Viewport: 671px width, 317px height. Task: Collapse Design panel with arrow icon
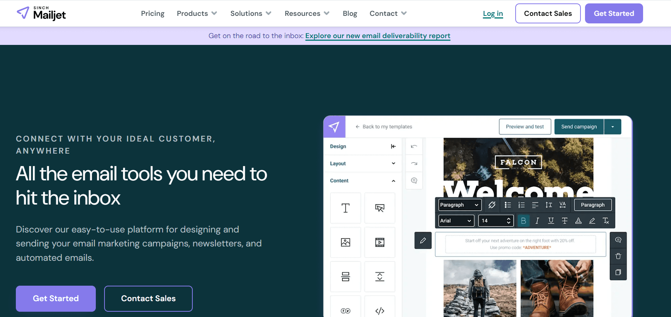[393, 146]
